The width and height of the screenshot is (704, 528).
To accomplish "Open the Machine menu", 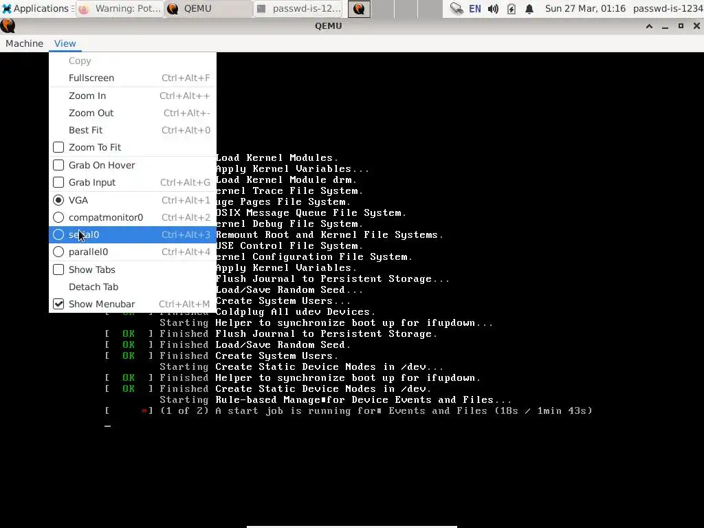I will pos(24,43).
